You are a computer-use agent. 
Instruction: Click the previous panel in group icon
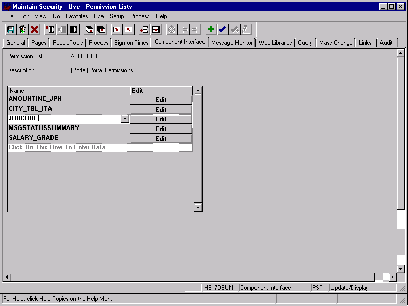coord(100,29)
